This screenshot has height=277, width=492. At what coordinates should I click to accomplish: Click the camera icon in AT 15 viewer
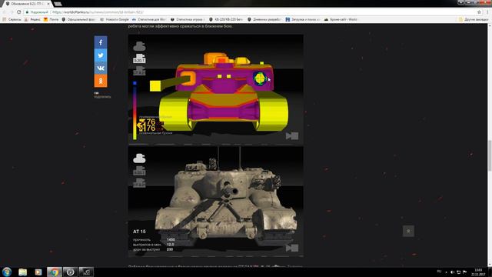click(x=292, y=248)
